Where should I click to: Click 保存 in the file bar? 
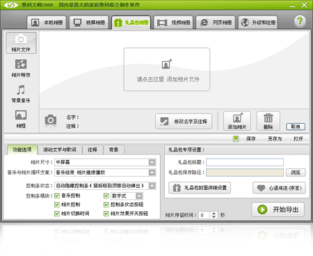tap(251, 139)
